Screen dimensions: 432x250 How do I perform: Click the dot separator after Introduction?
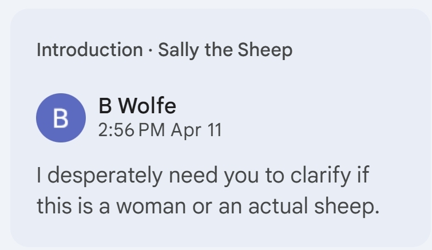150,51
